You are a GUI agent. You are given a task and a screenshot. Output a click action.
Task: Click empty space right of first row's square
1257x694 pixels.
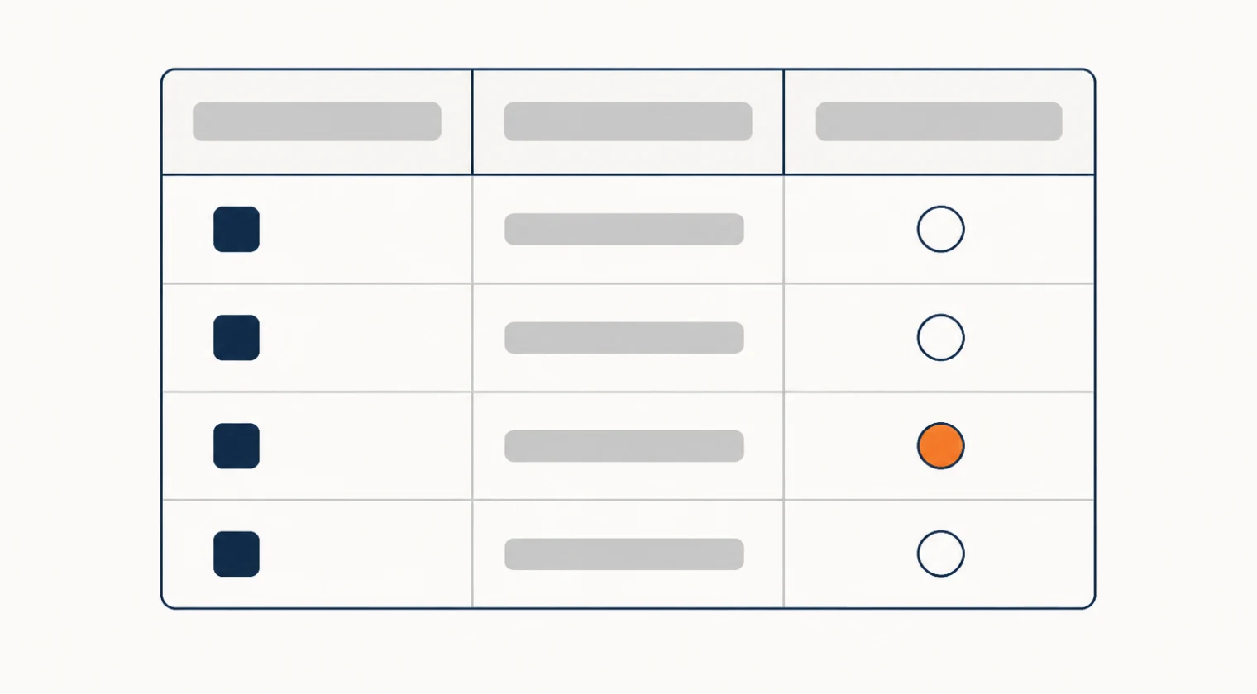[x=364, y=229]
